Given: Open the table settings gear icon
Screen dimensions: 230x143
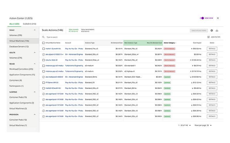Looking at the screenshot, I should 212,31.
